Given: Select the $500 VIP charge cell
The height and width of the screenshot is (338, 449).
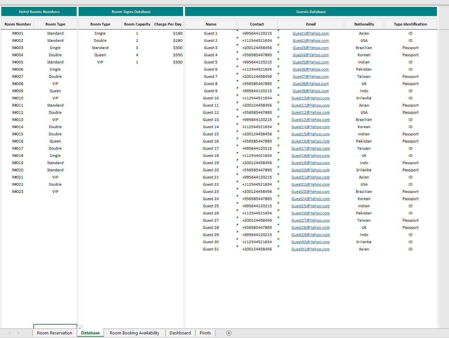Looking at the screenshot, I should click(168, 62).
